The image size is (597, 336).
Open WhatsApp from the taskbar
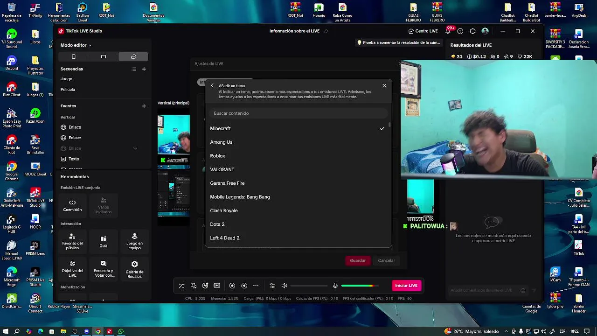click(121, 331)
